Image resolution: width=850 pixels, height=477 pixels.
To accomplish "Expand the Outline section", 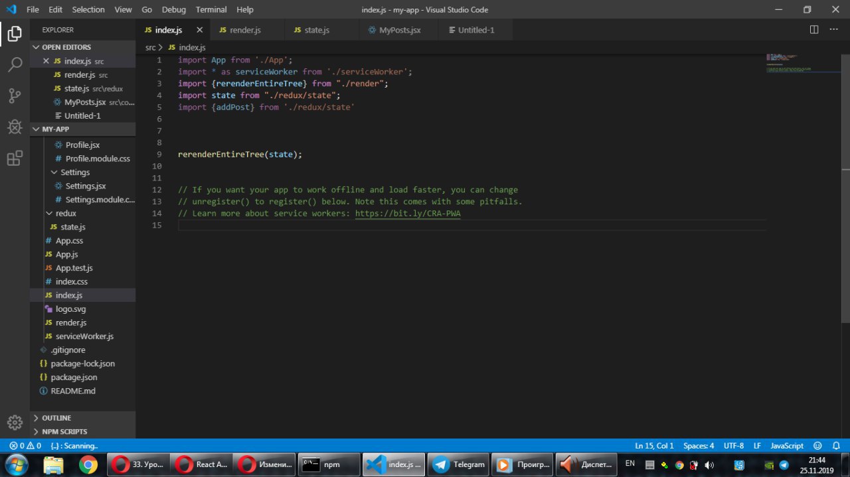I will pos(56,418).
